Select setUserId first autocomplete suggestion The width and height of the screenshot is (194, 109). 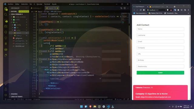click(x=75, y=46)
